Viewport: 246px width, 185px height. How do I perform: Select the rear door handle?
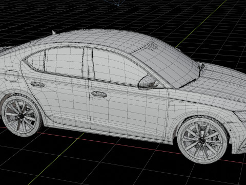coord(37,84)
